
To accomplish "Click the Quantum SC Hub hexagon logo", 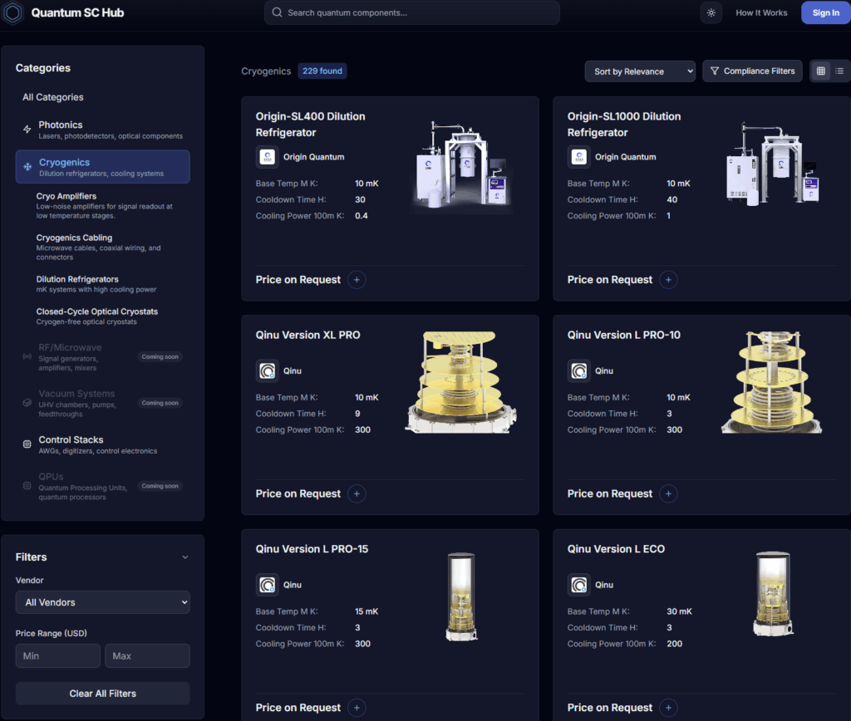I will tap(14, 12).
